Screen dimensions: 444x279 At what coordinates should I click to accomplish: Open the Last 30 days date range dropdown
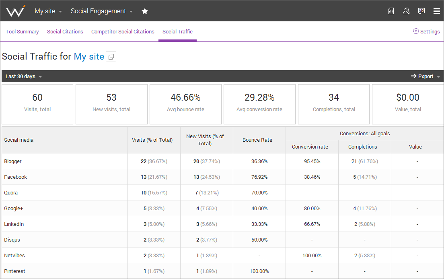pyautogui.click(x=24, y=76)
